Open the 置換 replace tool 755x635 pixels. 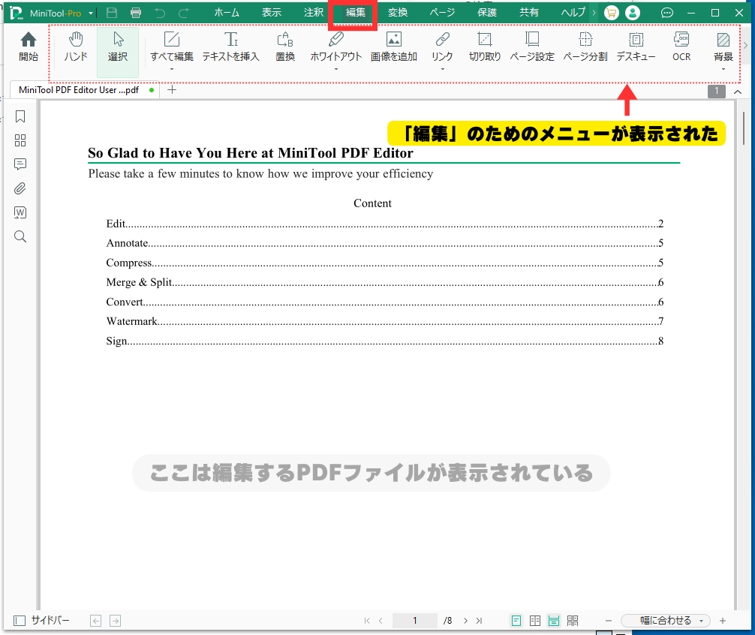coord(285,47)
